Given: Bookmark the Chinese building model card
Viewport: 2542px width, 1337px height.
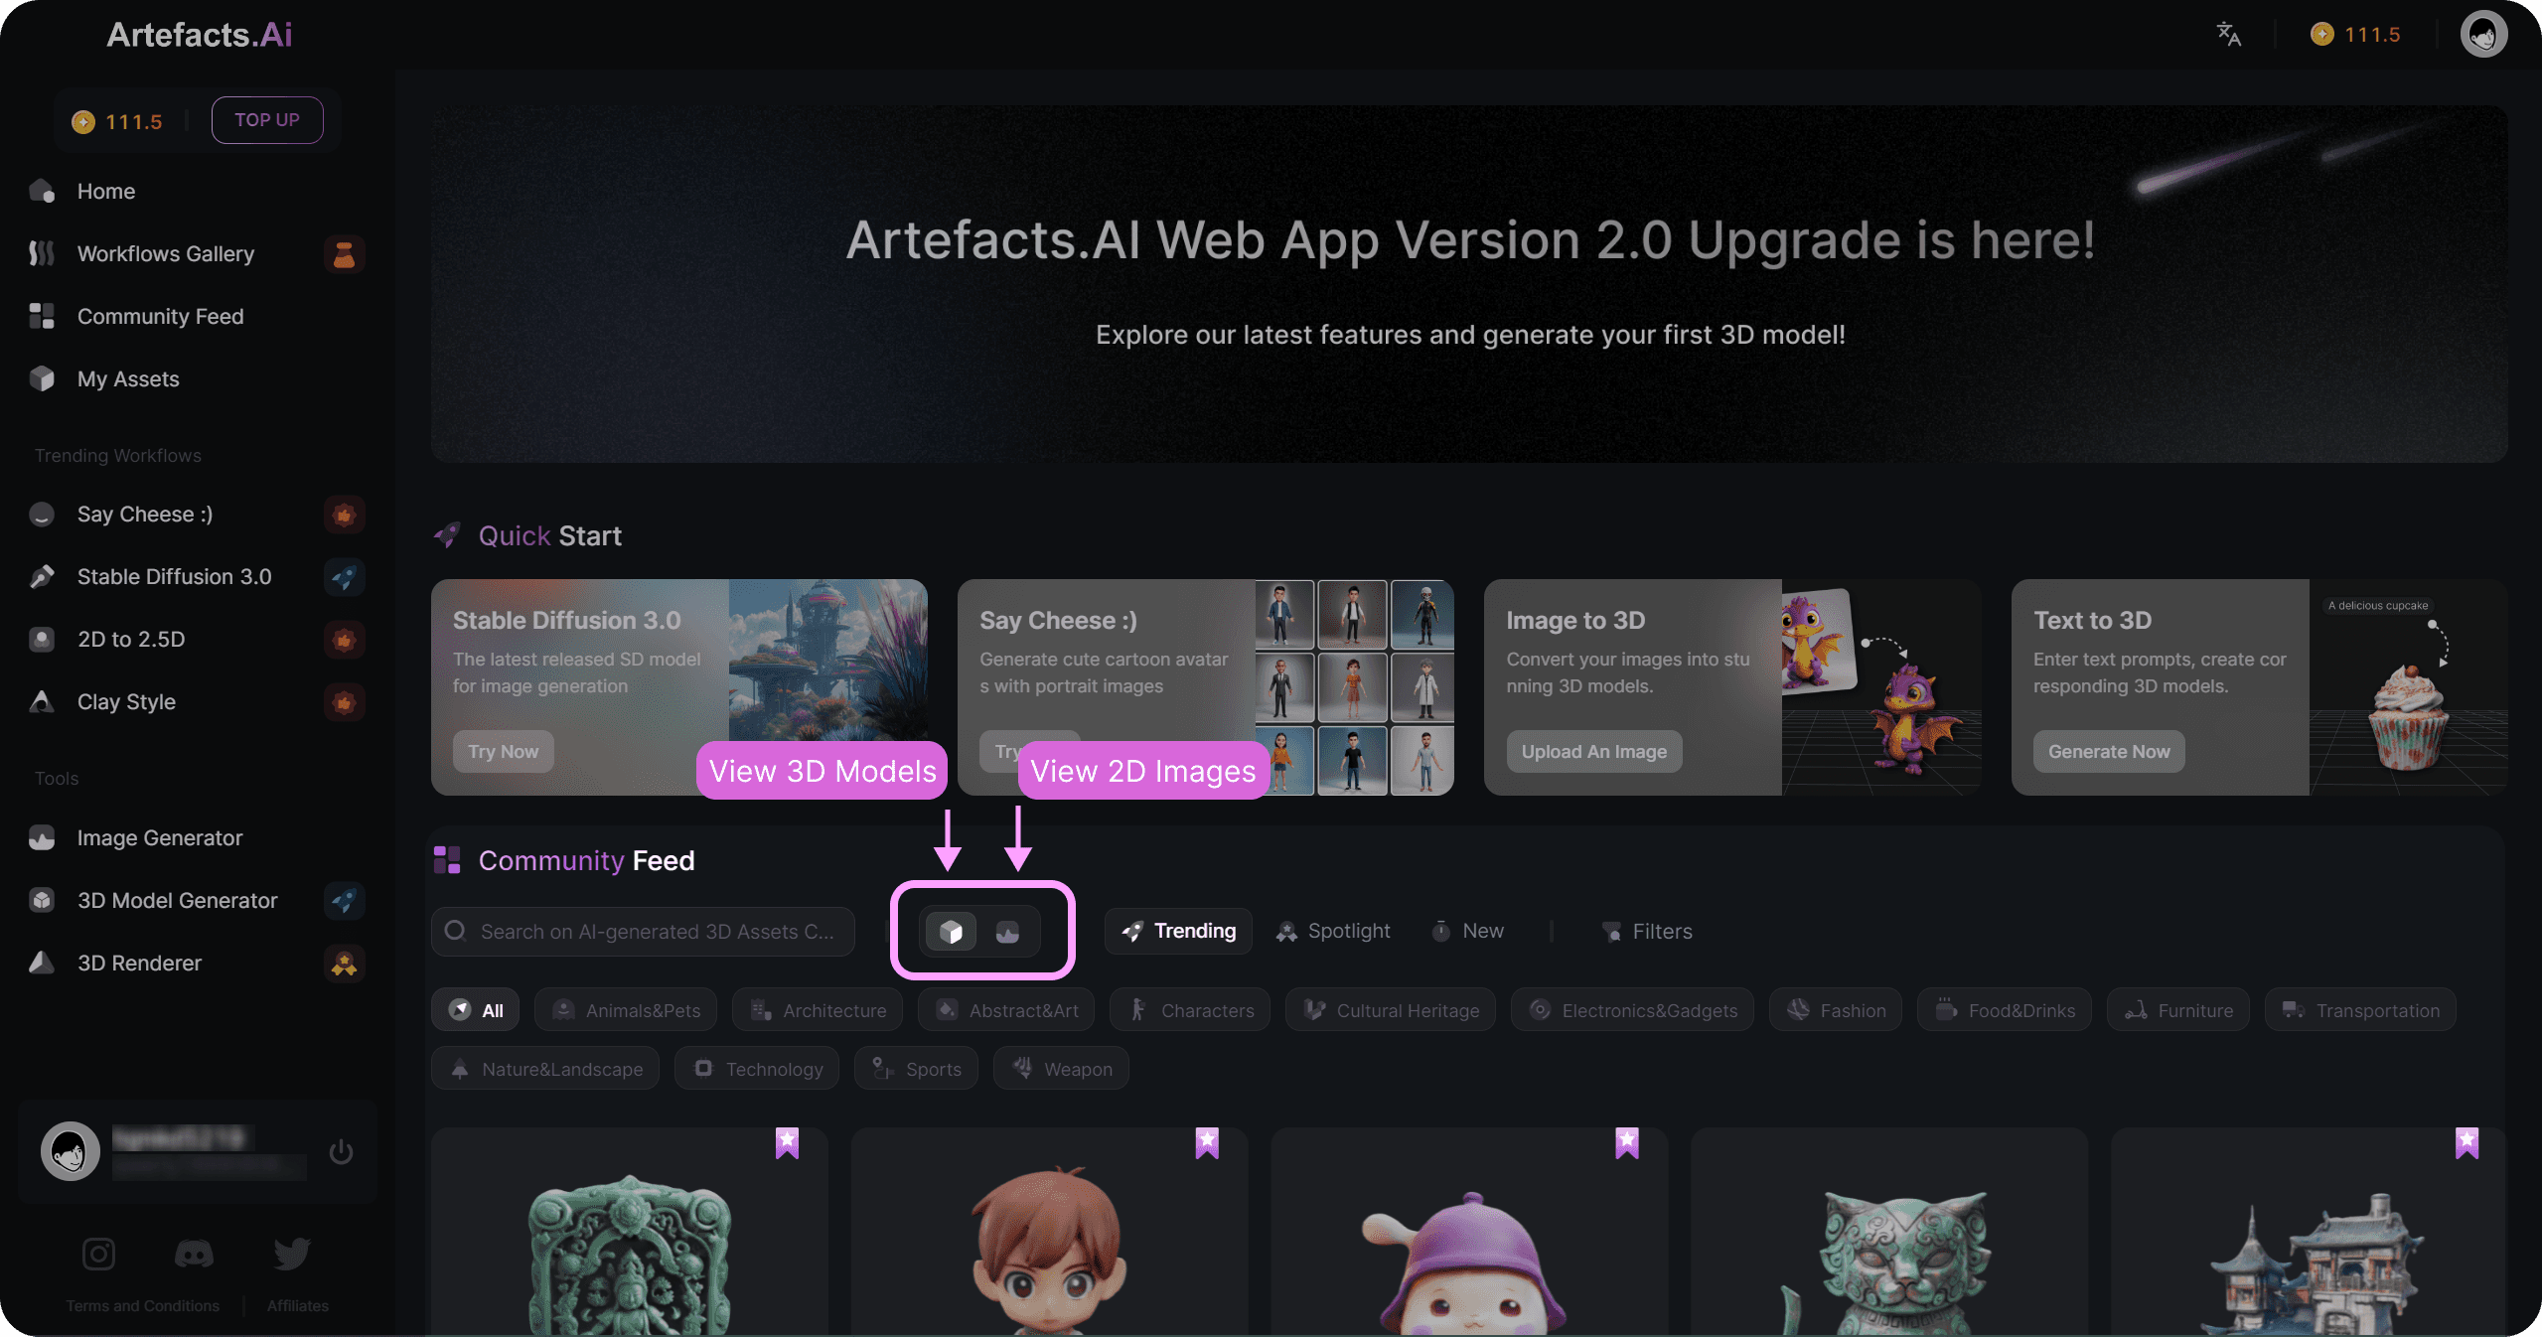Looking at the screenshot, I should pos(2467,1143).
